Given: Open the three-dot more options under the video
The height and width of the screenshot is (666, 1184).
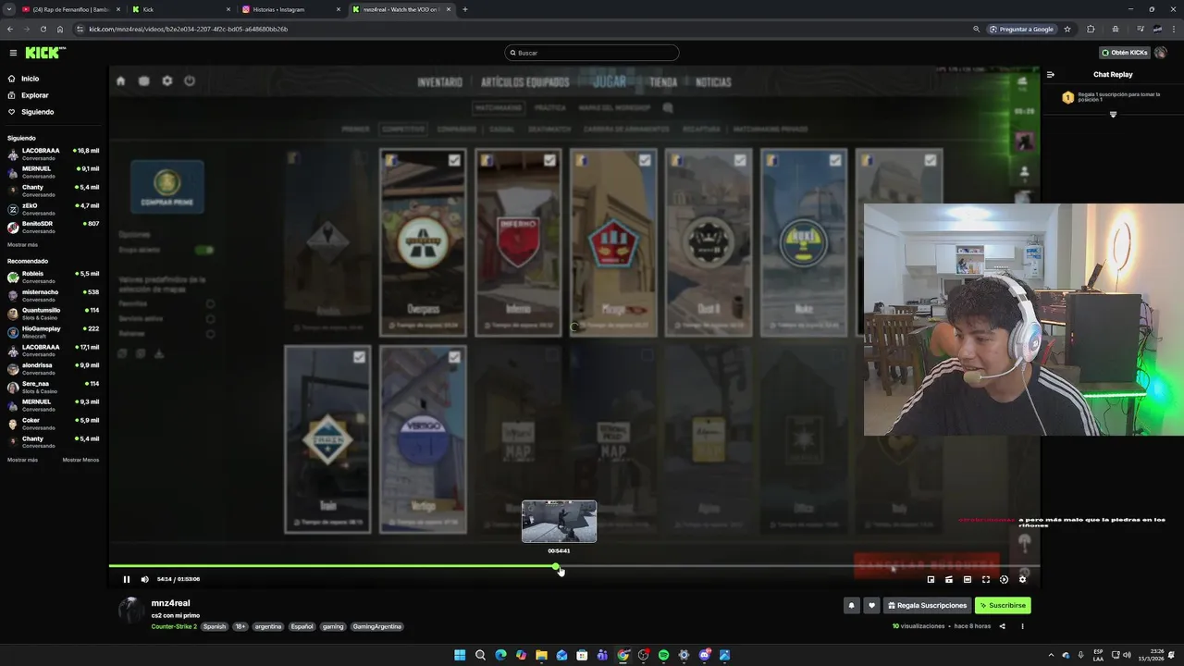Looking at the screenshot, I should tap(1022, 626).
